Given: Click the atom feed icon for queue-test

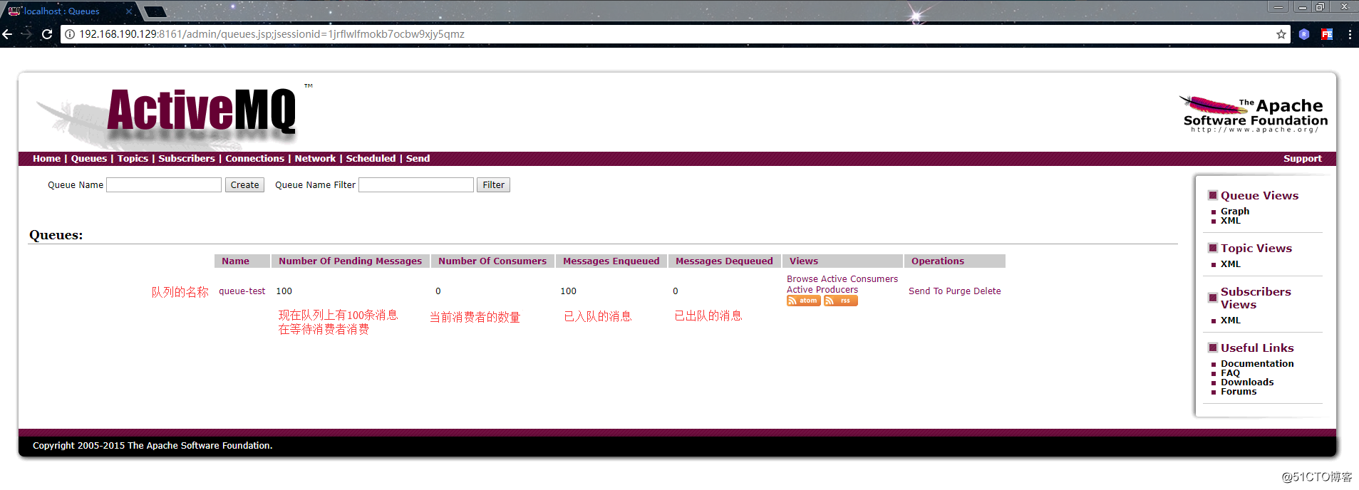Looking at the screenshot, I should point(803,301).
